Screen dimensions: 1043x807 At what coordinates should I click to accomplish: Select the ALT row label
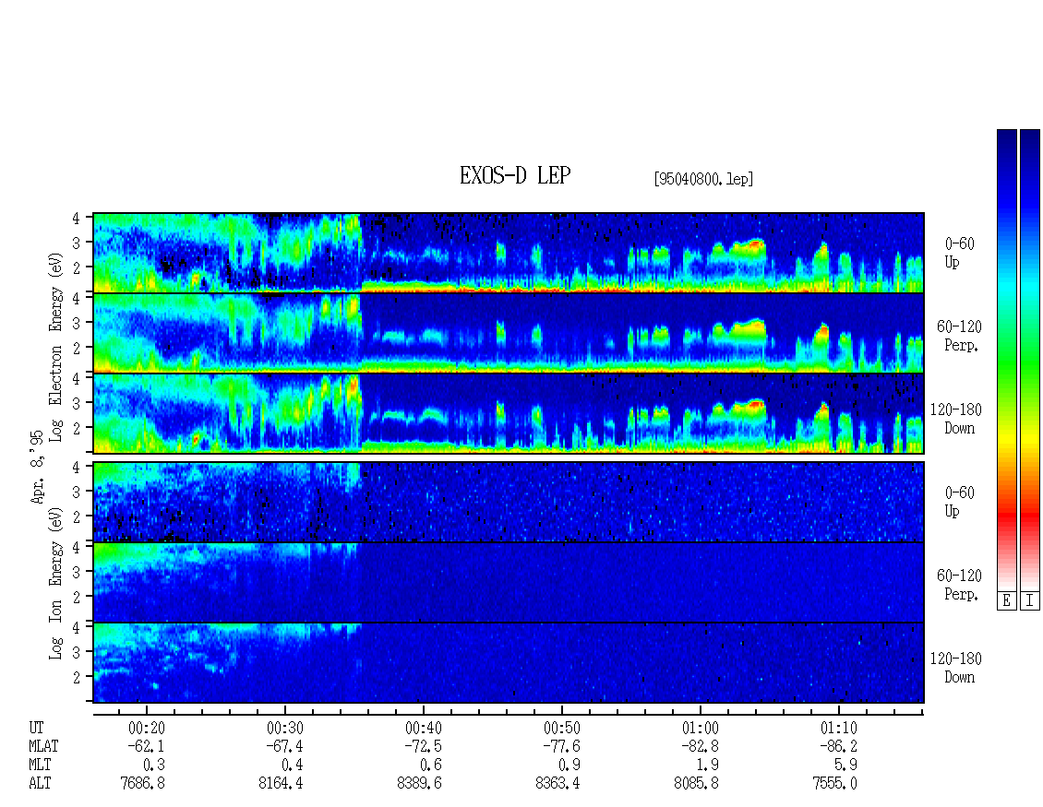coord(40,784)
